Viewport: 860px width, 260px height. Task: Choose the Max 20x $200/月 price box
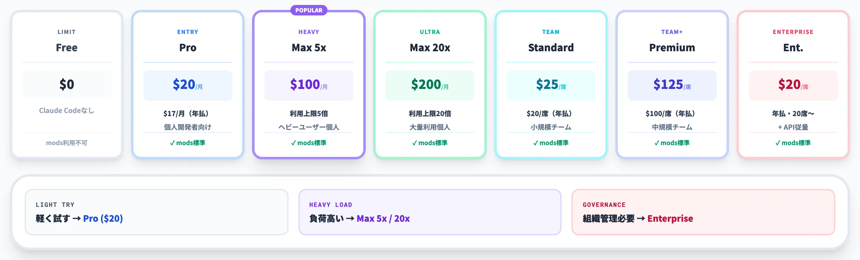click(430, 85)
